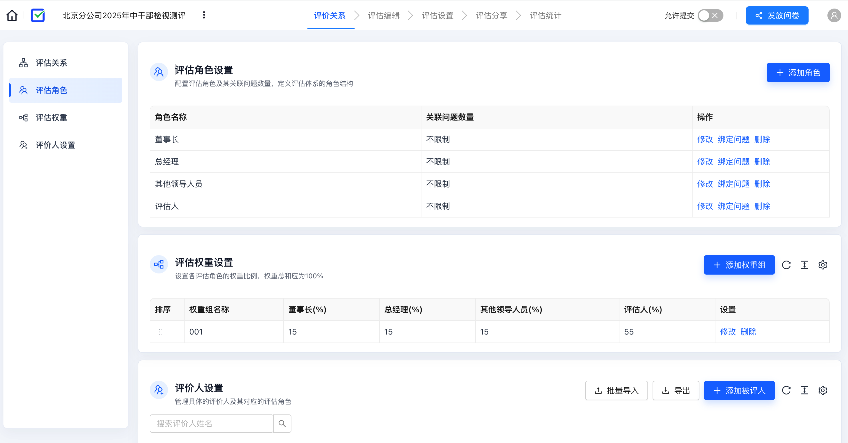This screenshot has width=848, height=443.
Task: Click the survey title 北京分公司2025年中干部检视测评
Action: point(124,15)
